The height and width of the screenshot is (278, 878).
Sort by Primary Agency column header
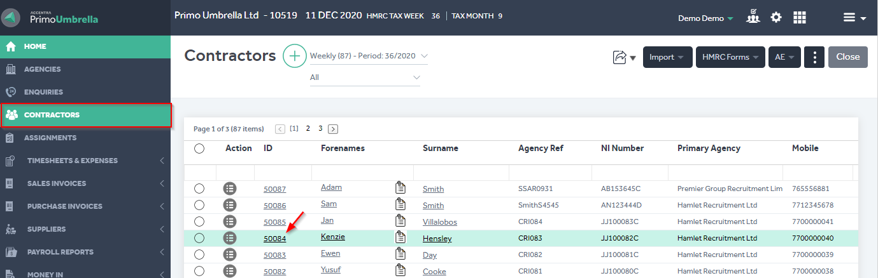click(x=709, y=149)
